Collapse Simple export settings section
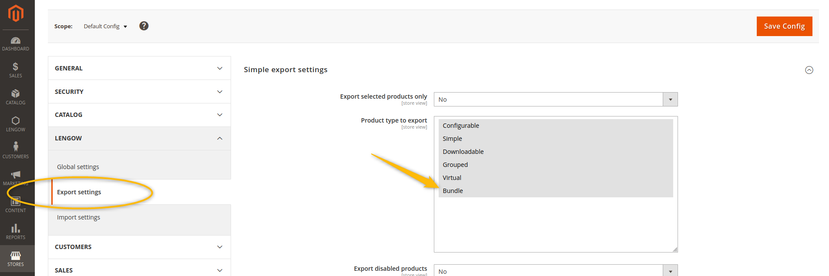 [809, 70]
